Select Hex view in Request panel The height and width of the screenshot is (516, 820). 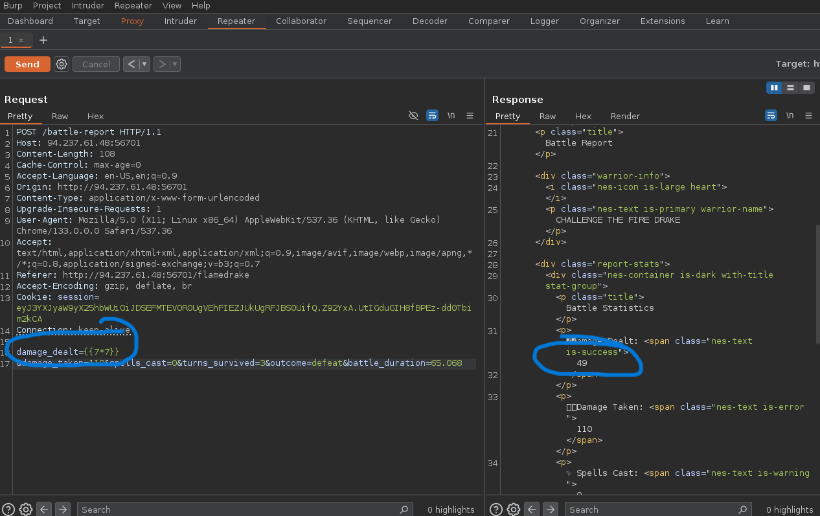click(x=95, y=116)
